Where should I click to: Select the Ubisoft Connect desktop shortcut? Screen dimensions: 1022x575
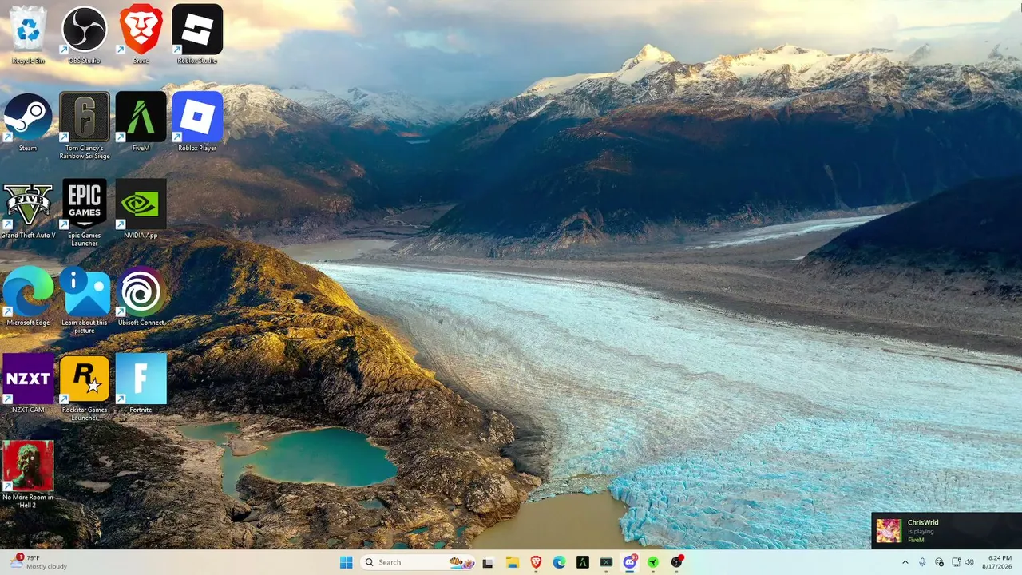(141, 296)
